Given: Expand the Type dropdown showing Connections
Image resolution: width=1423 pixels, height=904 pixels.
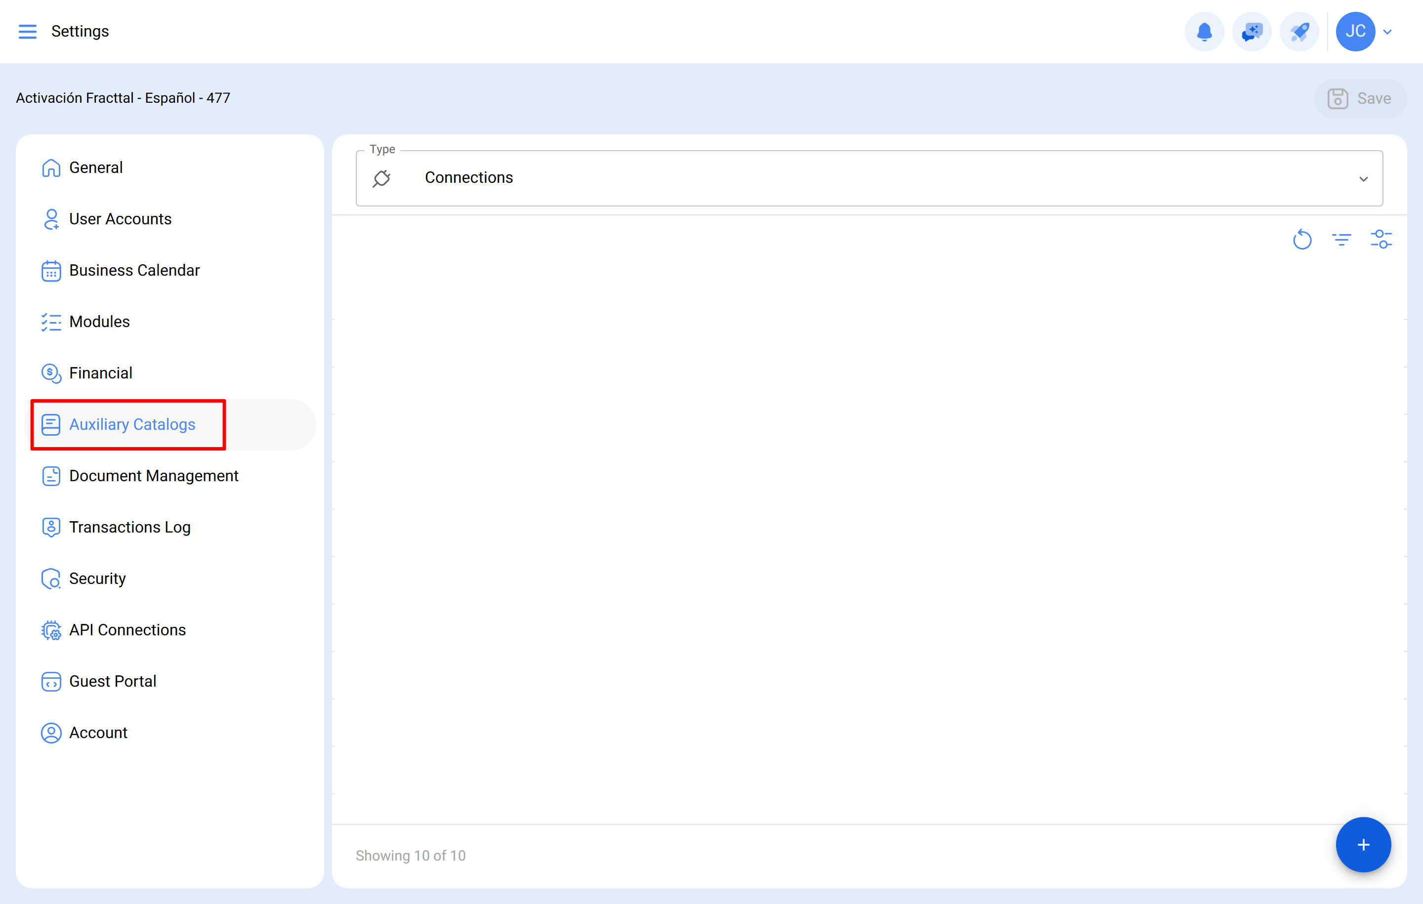Looking at the screenshot, I should pos(1364,178).
